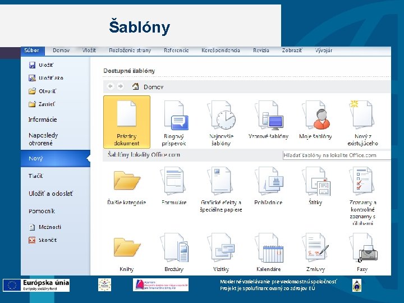Switch to the Revízia tab

point(261,50)
